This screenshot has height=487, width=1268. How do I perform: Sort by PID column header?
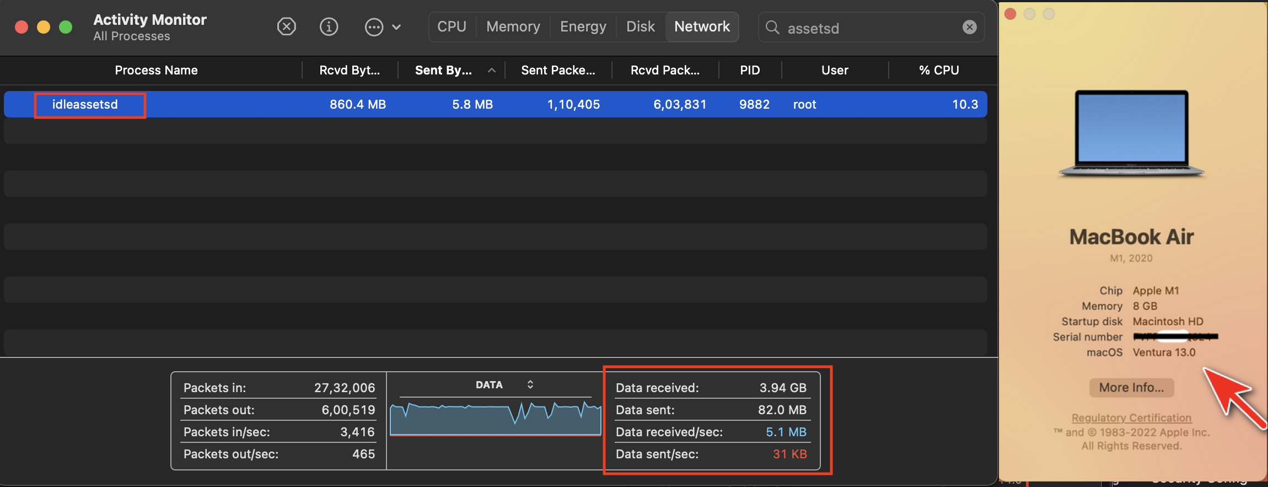pos(750,70)
